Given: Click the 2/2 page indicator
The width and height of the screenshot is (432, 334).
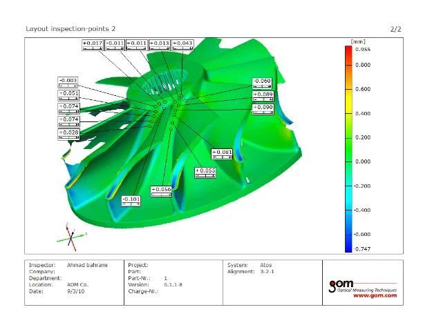Looking at the screenshot, I should click(x=395, y=28).
